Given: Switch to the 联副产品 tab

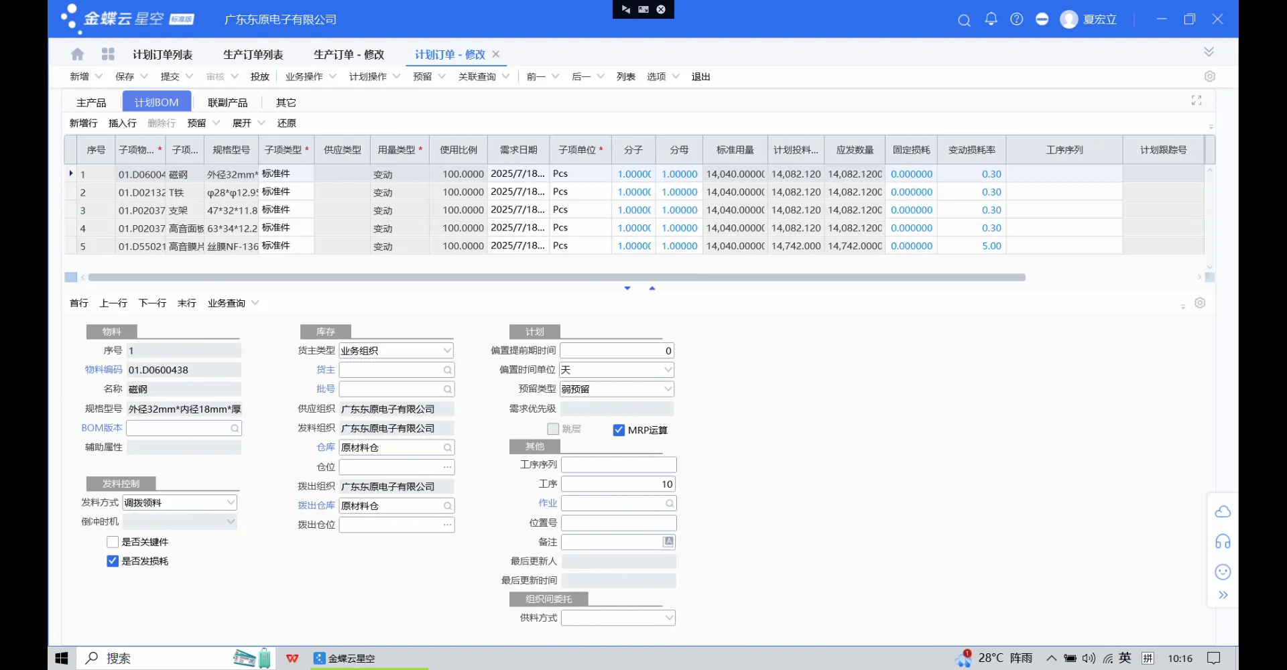Looking at the screenshot, I should coord(227,103).
